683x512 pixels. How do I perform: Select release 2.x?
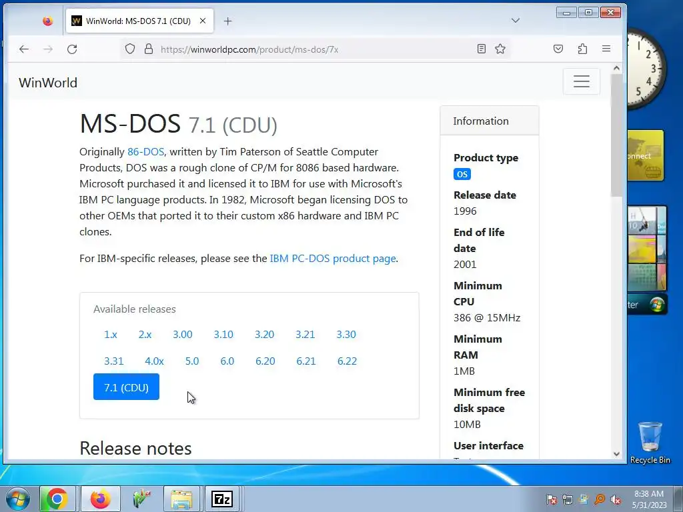(x=145, y=335)
